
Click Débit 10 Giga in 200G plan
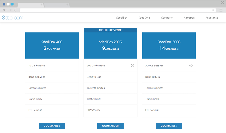[94, 77]
